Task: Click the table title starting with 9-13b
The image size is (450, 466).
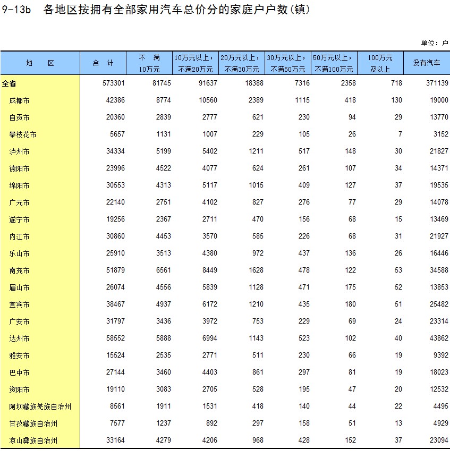Action: (x=156, y=10)
